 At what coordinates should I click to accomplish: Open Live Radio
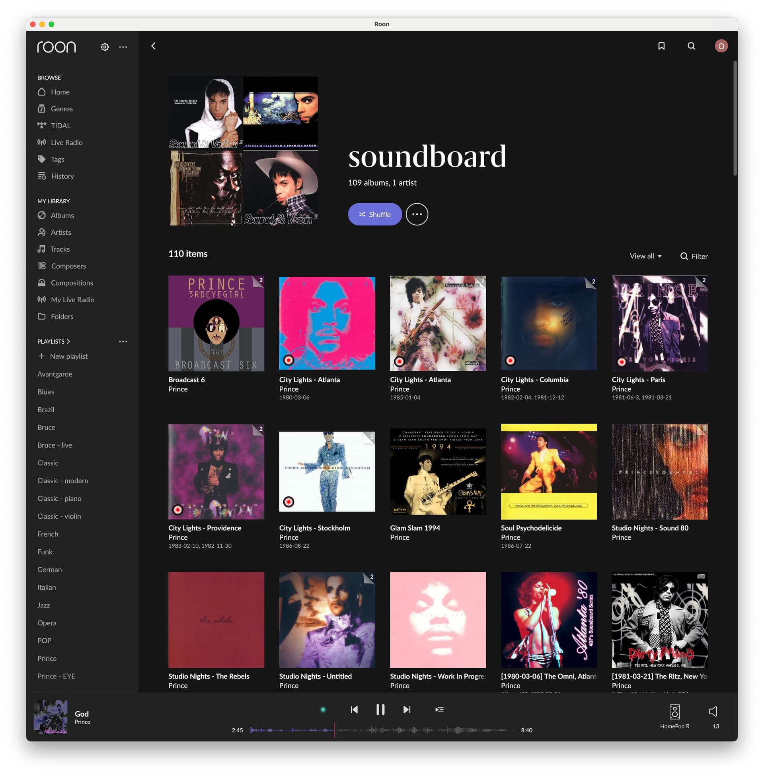[x=66, y=142]
